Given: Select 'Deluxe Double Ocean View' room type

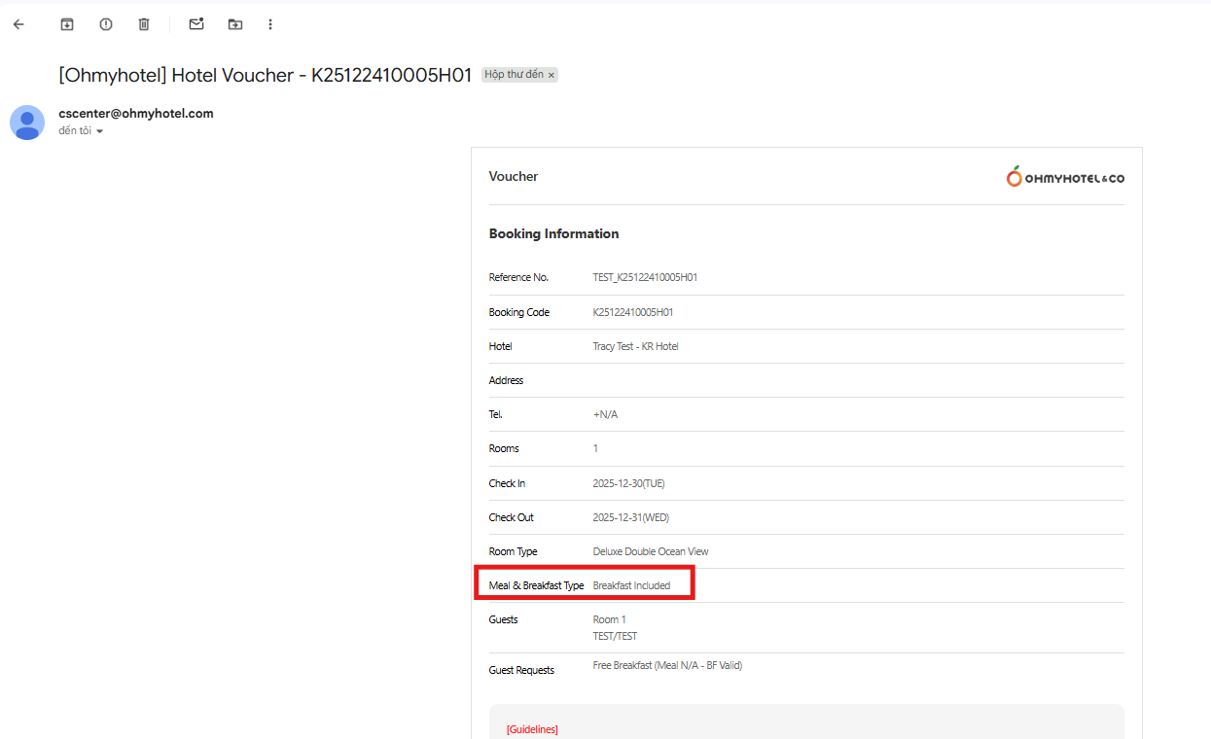Looking at the screenshot, I should point(651,551).
